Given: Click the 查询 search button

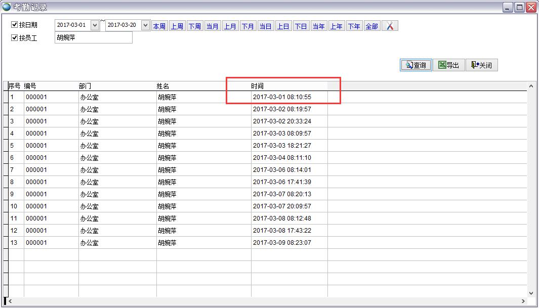Looking at the screenshot, I should [416, 65].
